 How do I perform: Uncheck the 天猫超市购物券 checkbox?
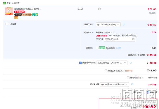(80, 63)
